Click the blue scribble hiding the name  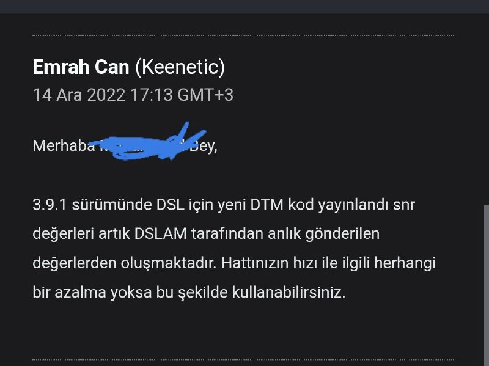coord(147,142)
